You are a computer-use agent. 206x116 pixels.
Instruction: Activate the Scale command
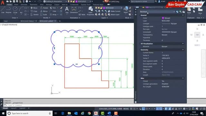click(44, 15)
